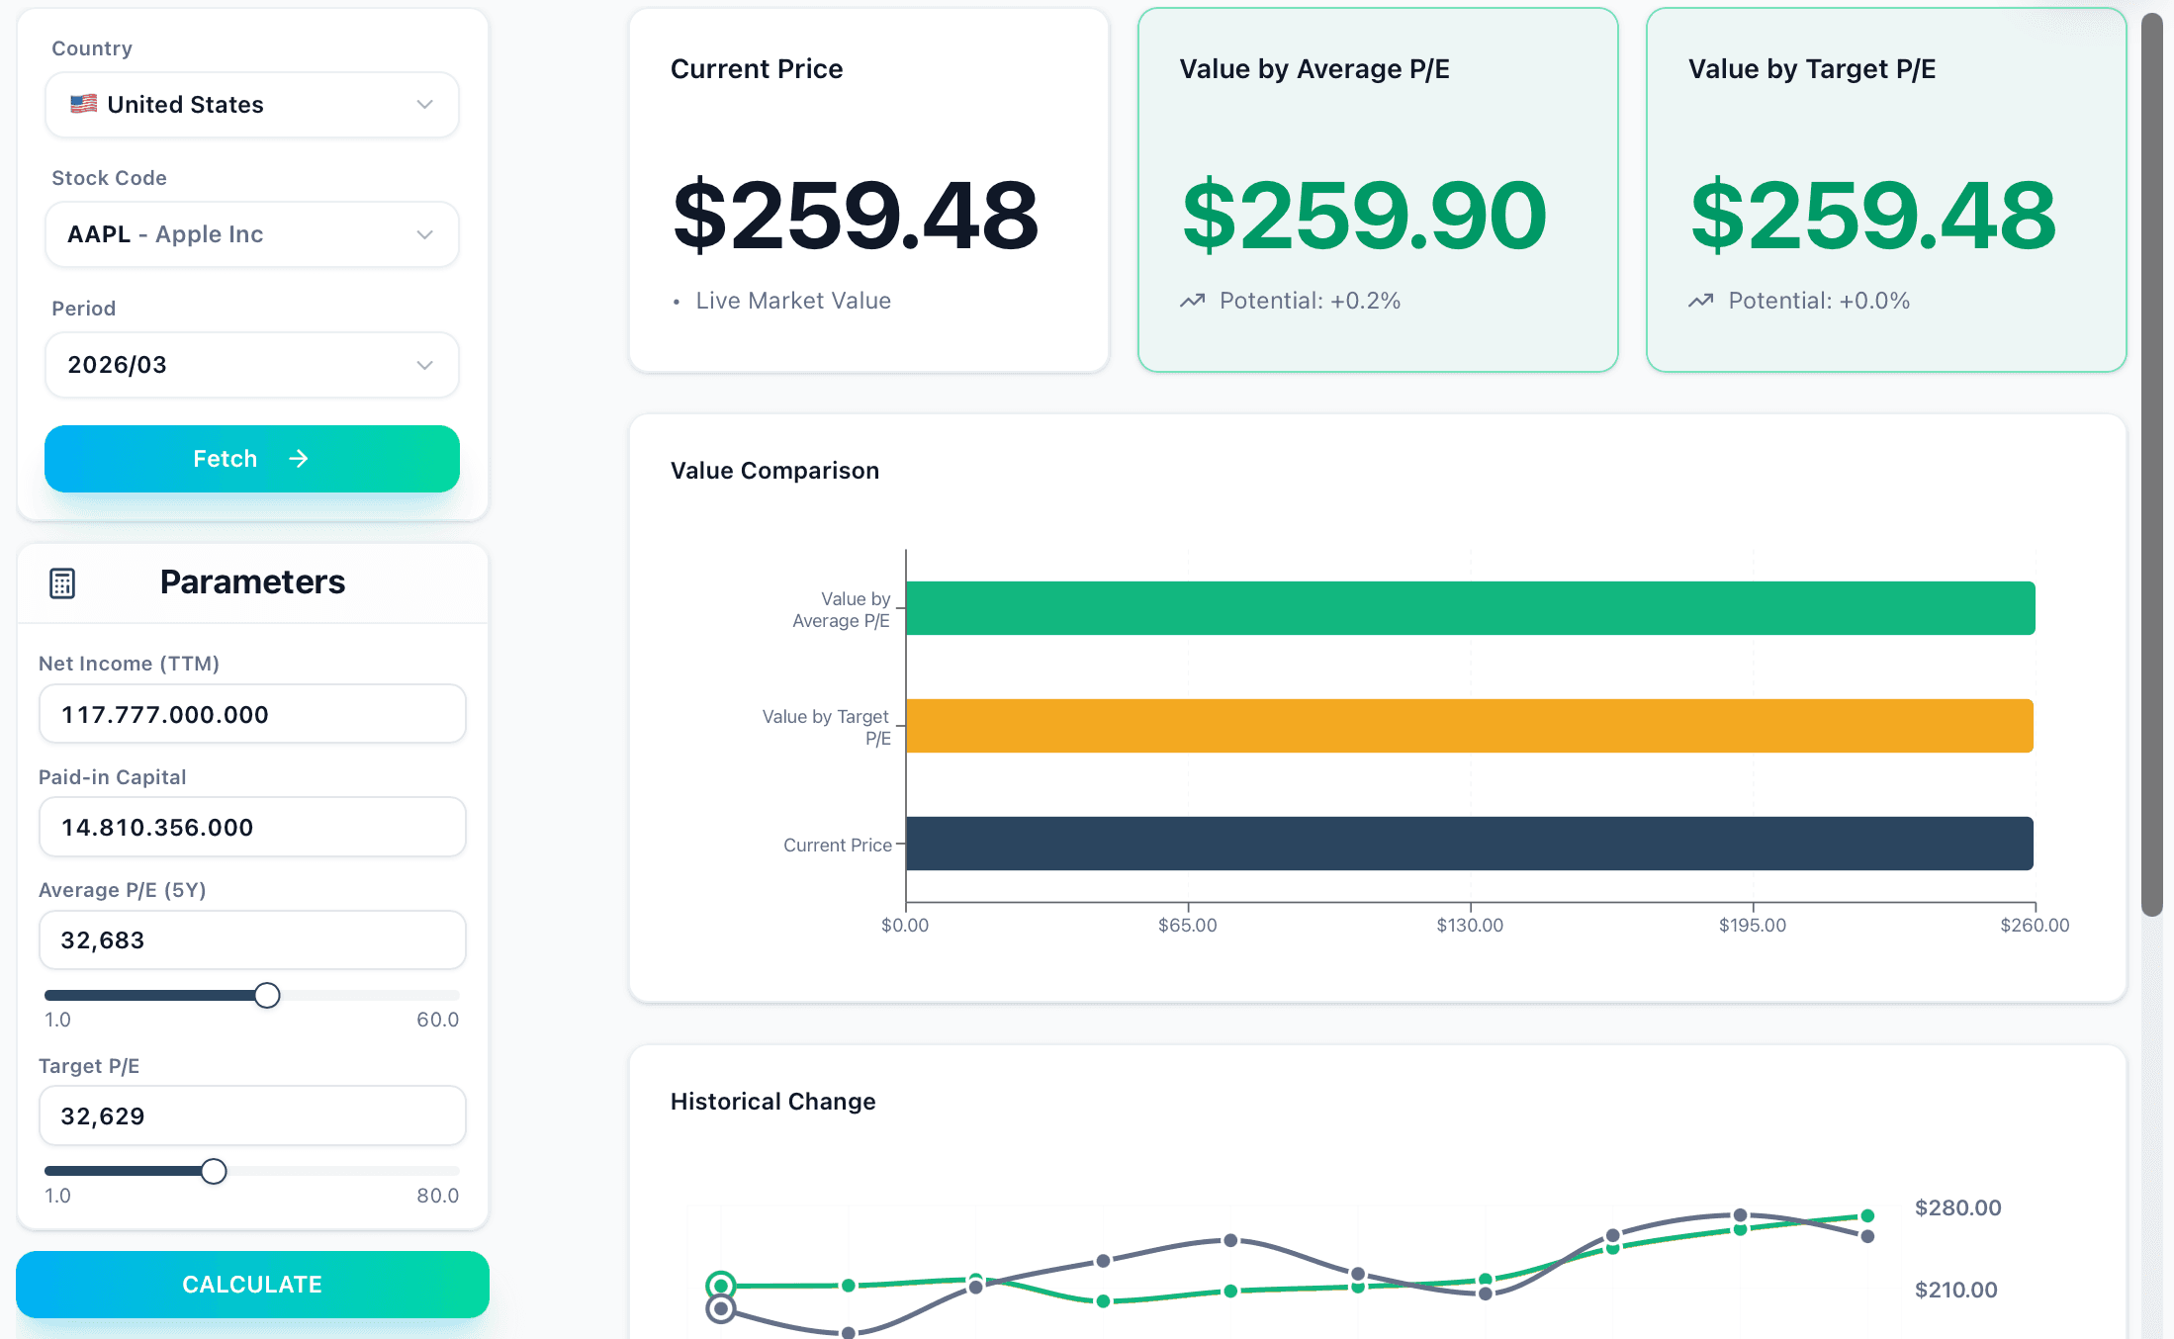The image size is (2174, 1339).
Task: Click the United States flag icon
Action: tap(84, 104)
